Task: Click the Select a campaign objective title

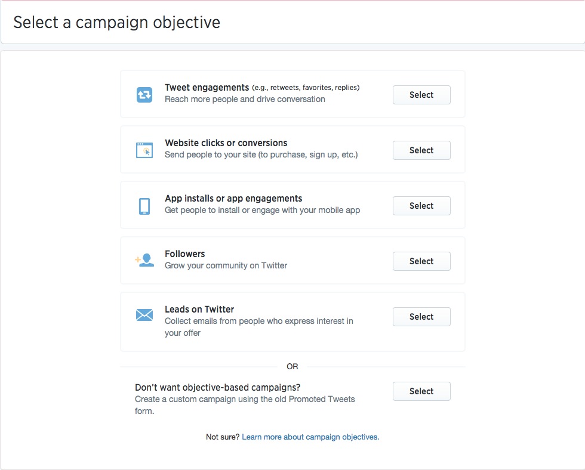Action: pyautogui.click(x=117, y=22)
